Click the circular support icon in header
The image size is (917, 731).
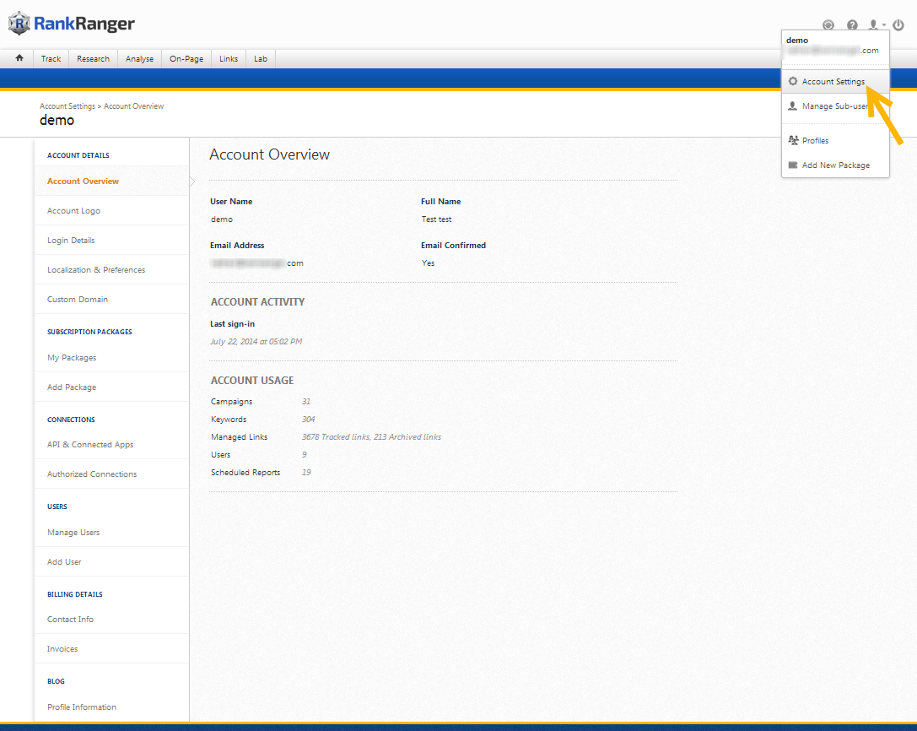pyautogui.click(x=828, y=25)
